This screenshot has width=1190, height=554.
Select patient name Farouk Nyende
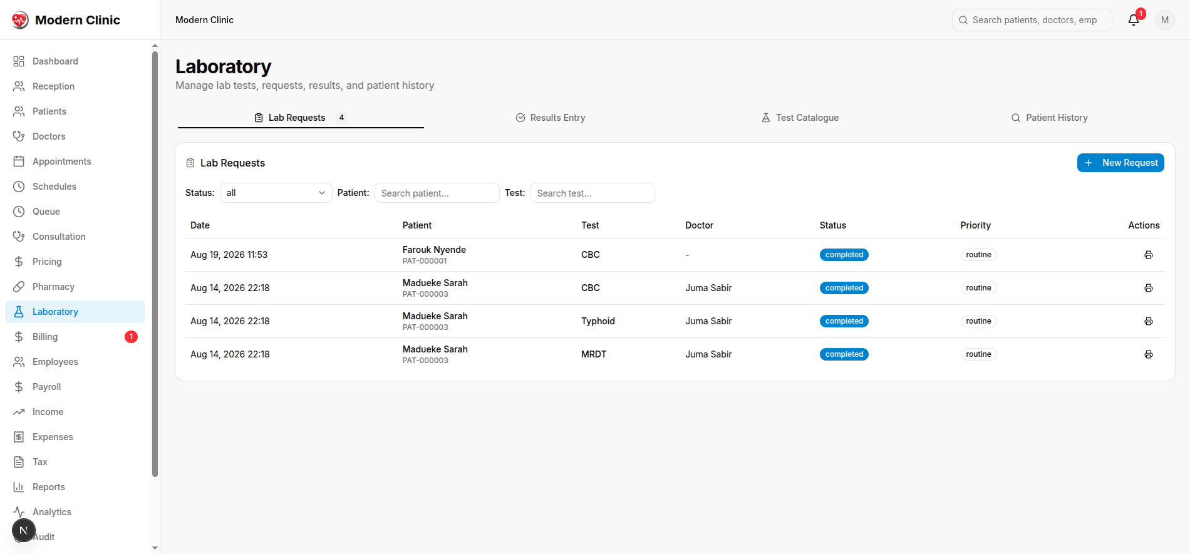(434, 250)
